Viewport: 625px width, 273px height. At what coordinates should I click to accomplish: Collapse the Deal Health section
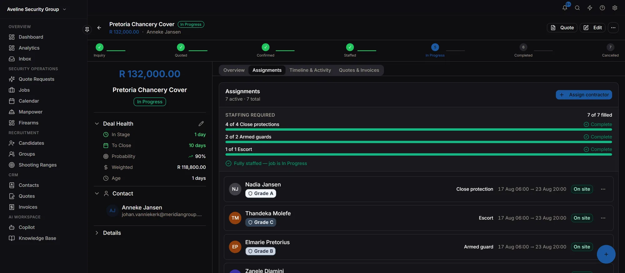97,124
